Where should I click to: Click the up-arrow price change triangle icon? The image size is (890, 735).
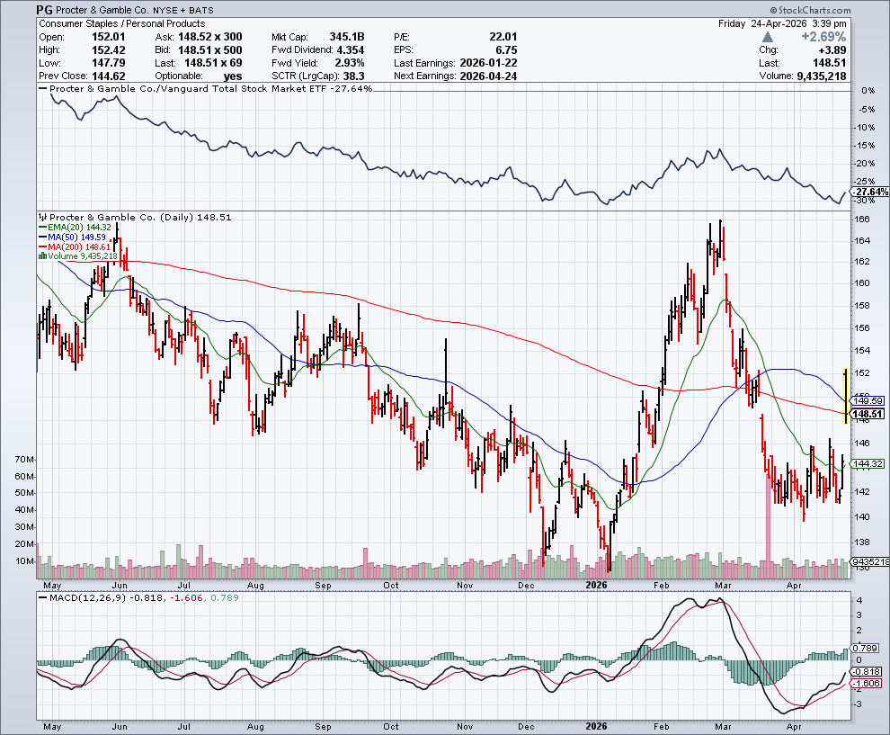[767, 37]
